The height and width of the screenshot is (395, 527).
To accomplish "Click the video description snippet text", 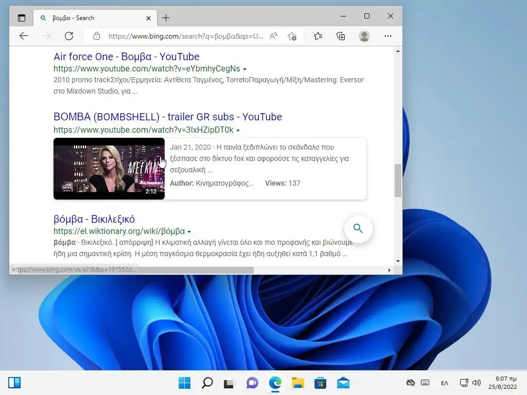I will [259, 158].
